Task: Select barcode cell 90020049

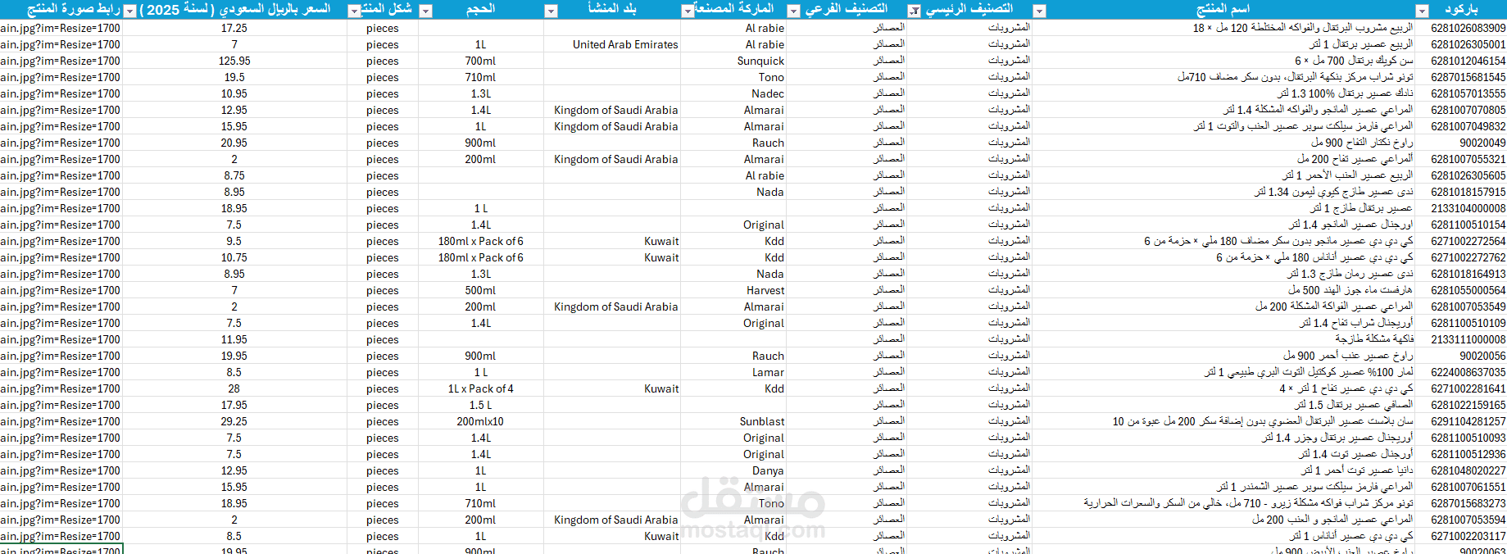Action: pyautogui.click(x=1461, y=143)
